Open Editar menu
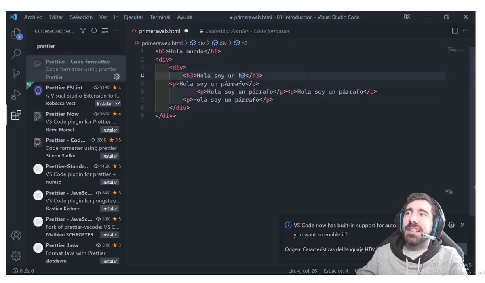This screenshot has width=485, height=283. pyautogui.click(x=56, y=17)
